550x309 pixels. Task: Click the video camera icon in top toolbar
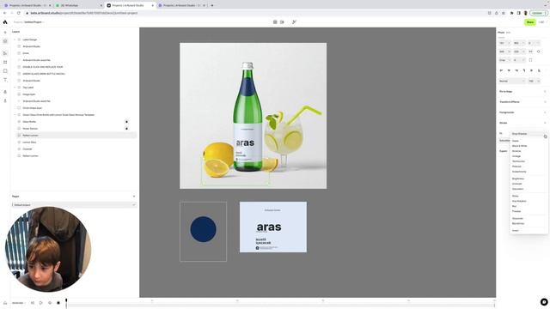point(282,22)
